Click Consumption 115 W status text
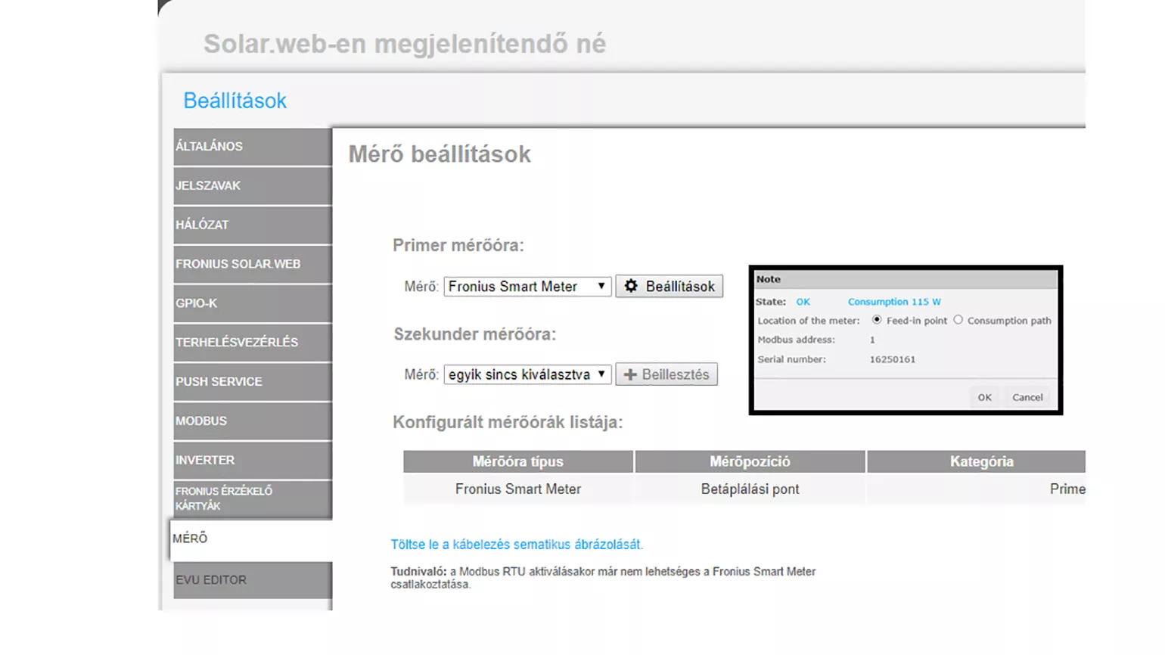Viewport: 1165px width, 655px height. point(894,302)
